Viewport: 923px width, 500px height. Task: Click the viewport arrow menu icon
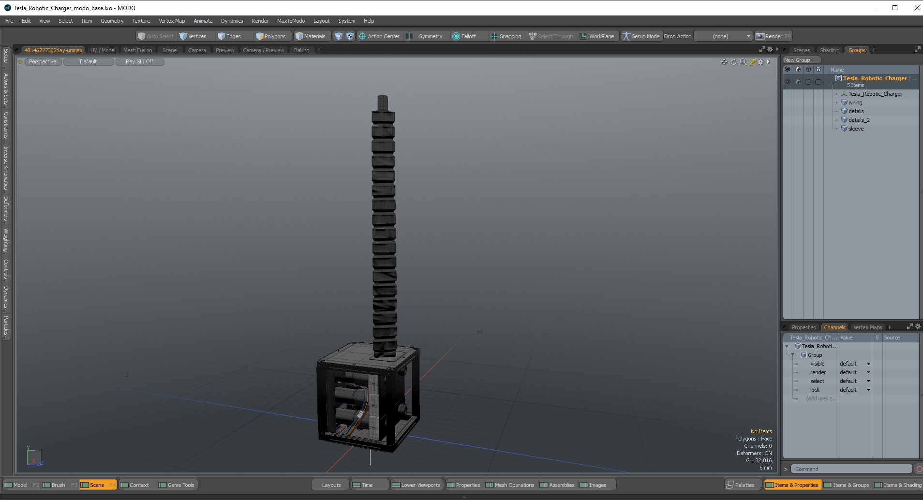tap(768, 62)
